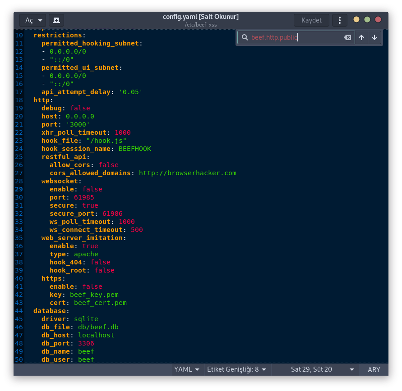The height and width of the screenshot is (391, 402).
Task: Toggle web_server_imitation enable to false
Action: coord(90,246)
